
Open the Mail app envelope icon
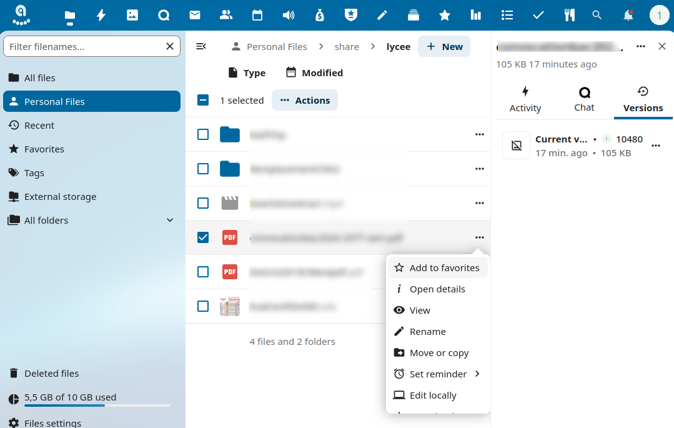(195, 16)
